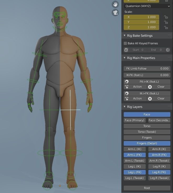The width and height of the screenshot is (173, 193).
Task: Enable the Leg.R (IK) rig layer
Action: click(x=159, y=166)
